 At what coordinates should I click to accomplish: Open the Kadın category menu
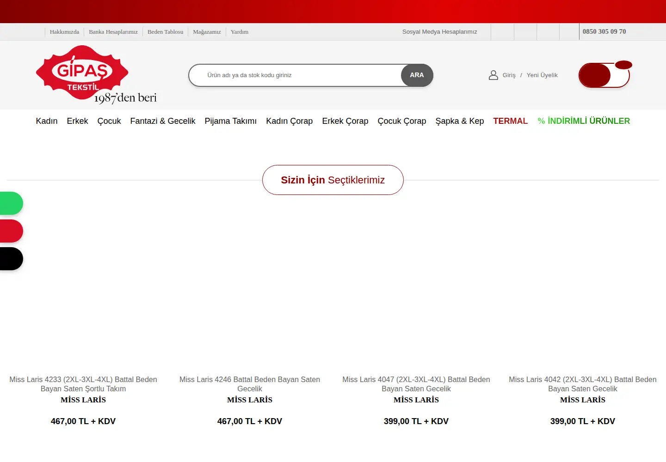tap(47, 121)
